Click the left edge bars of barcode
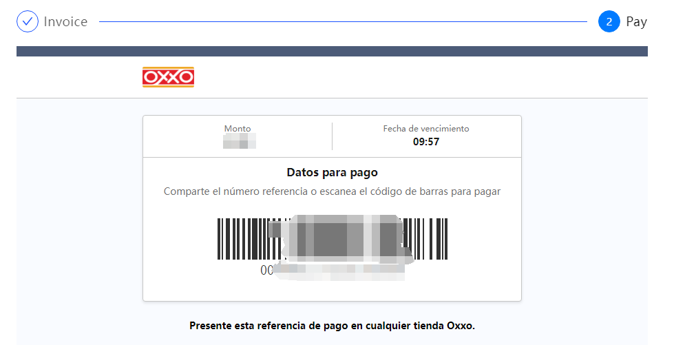The width and height of the screenshot is (685, 345). click(x=242, y=238)
